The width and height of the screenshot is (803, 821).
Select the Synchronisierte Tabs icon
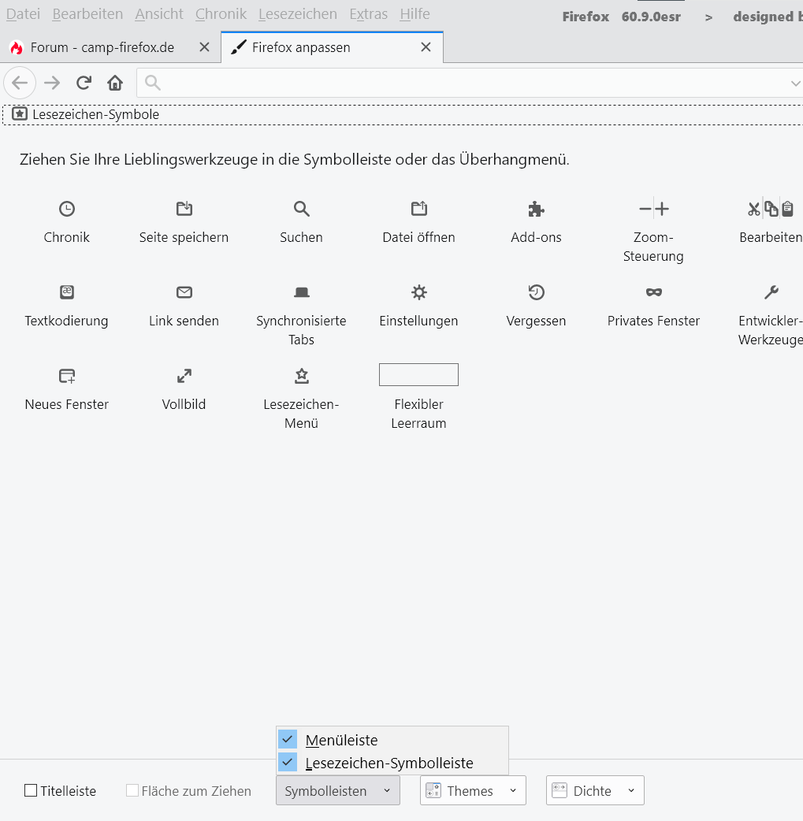click(x=301, y=292)
